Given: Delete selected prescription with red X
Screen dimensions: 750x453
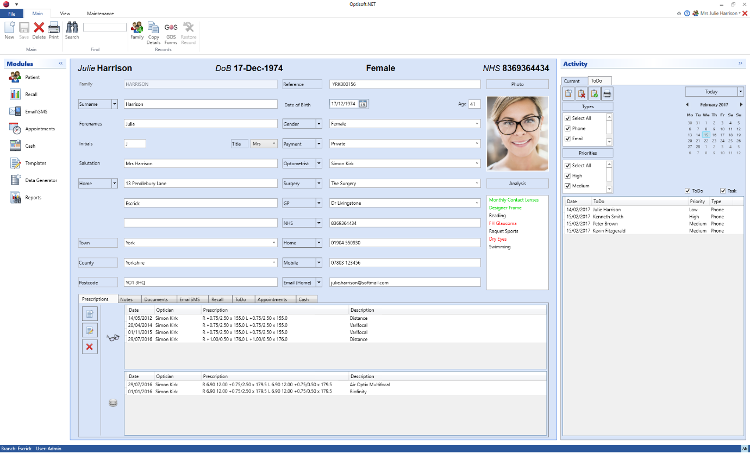Looking at the screenshot, I should [x=90, y=347].
